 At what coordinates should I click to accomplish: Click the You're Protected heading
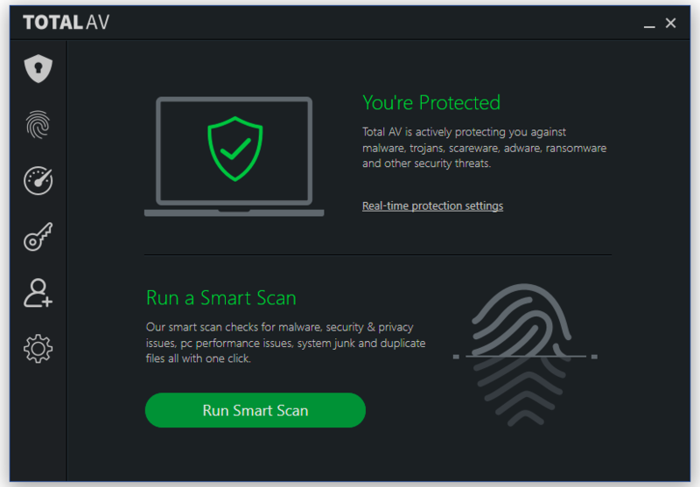(x=431, y=102)
